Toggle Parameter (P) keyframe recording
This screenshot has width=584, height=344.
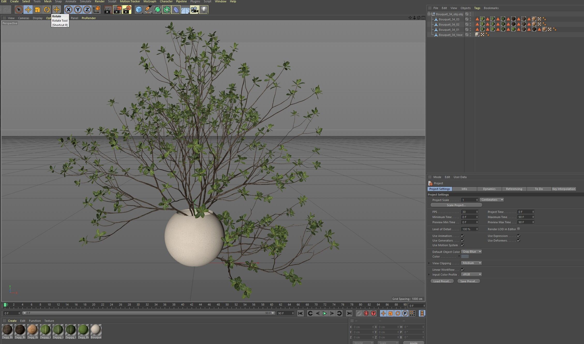[x=405, y=313]
